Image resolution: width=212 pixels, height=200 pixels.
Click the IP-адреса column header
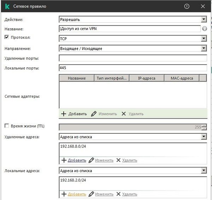(x=147, y=78)
